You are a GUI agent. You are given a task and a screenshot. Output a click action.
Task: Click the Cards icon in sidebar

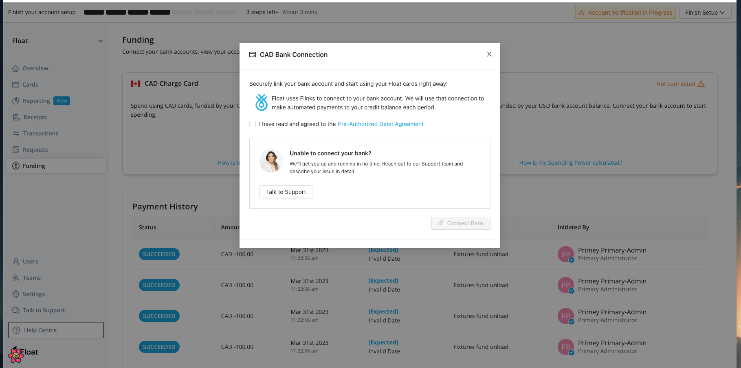coord(16,84)
